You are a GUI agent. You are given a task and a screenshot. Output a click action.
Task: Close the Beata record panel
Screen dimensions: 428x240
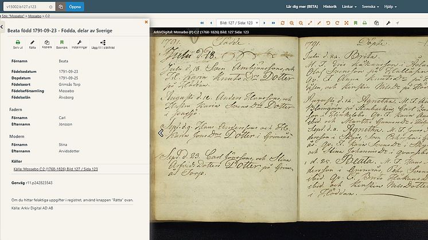[x=146, y=22]
